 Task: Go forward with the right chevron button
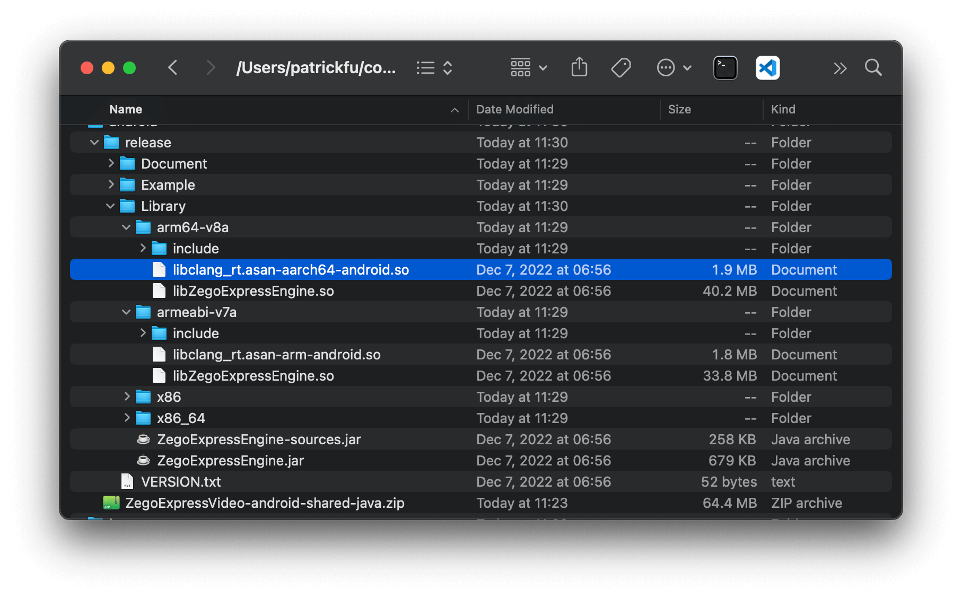pyautogui.click(x=211, y=68)
